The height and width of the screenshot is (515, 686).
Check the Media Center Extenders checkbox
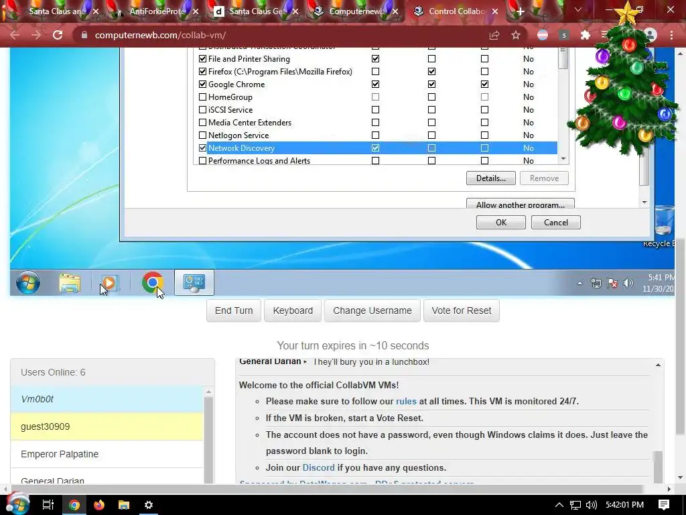pyautogui.click(x=202, y=123)
